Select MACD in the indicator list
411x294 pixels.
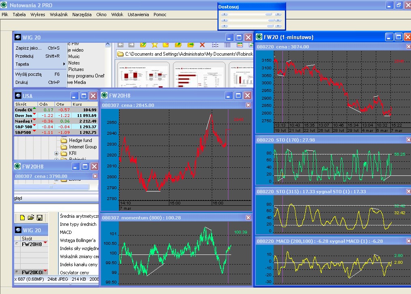(x=66, y=232)
